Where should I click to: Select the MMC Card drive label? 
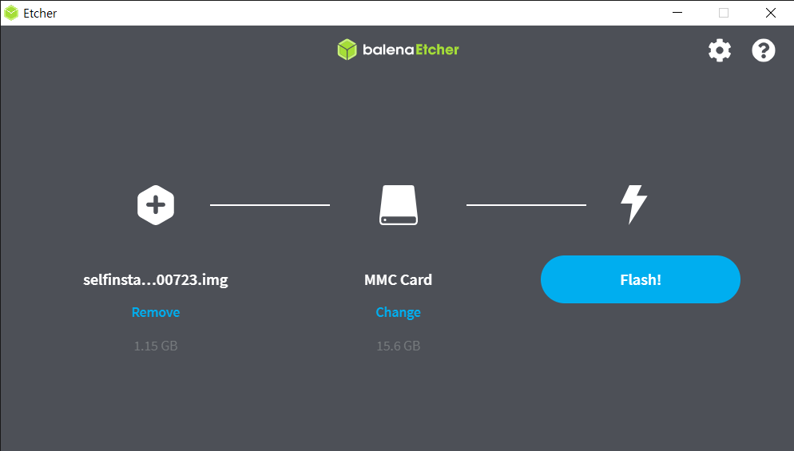coord(398,279)
